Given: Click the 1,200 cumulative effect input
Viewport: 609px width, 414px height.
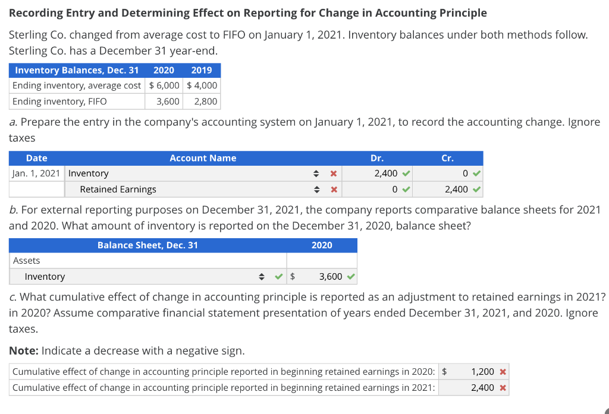Looking at the screenshot, I should pos(482,371).
